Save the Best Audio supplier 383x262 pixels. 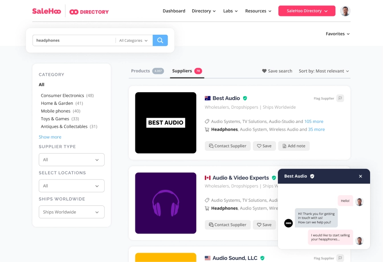coord(264,146)
